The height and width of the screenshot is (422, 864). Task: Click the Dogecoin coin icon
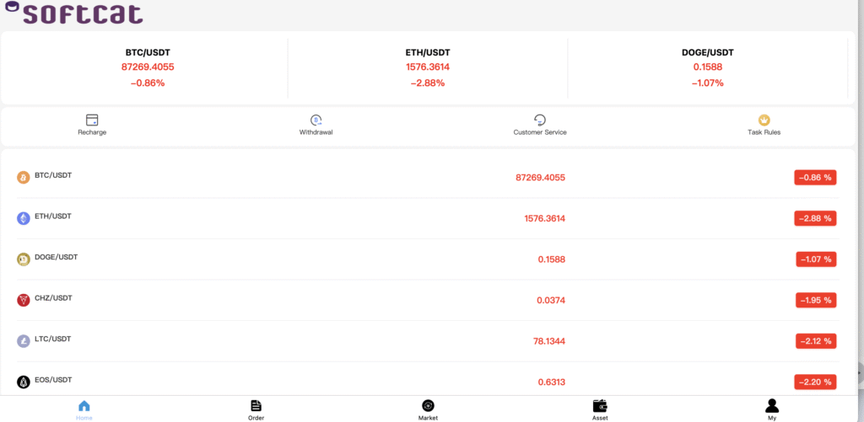[23, 259]
